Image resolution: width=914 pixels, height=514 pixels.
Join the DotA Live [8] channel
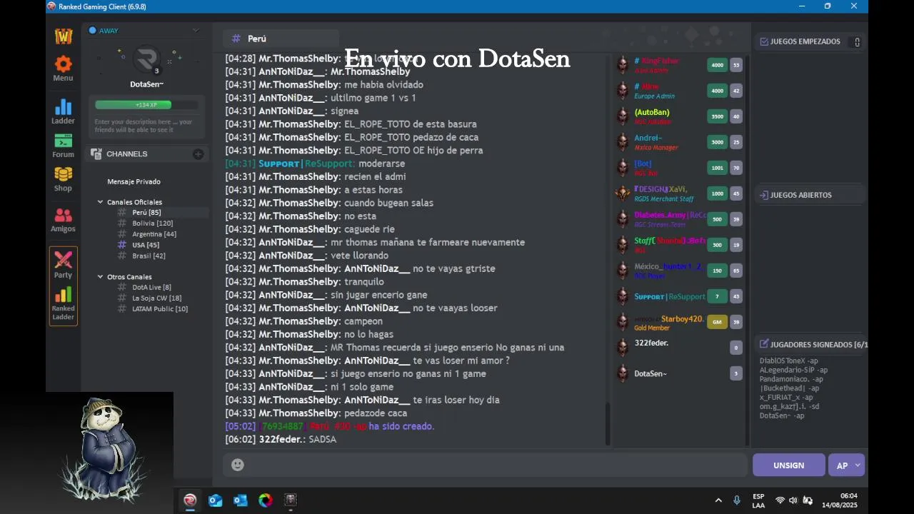click(151, 287)
